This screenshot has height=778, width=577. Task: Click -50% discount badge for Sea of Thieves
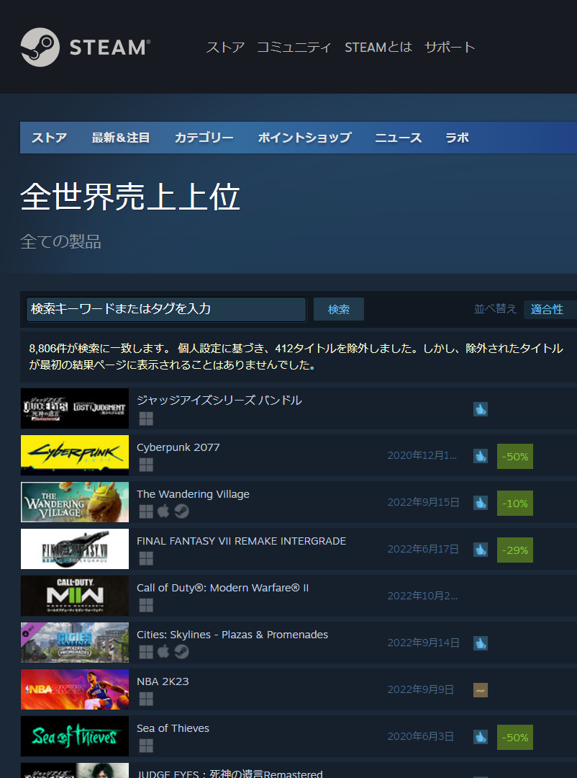click(x=515, y=738)
